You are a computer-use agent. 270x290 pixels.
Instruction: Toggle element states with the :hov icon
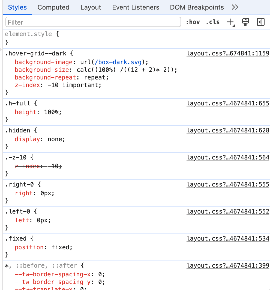coord(193,22)
